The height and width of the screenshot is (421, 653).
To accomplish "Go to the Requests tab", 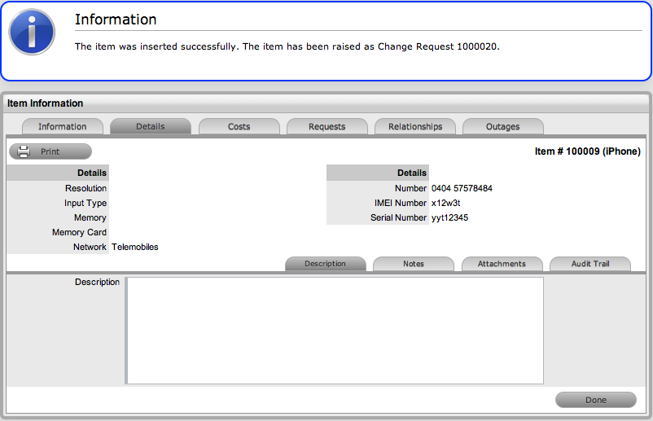I will (327, 126).
